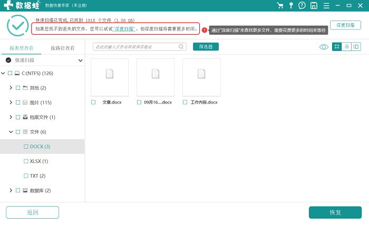The image size is (369, 225).
Task: Click the 文章.docx file thumbnail
Action: pos(110,77)
